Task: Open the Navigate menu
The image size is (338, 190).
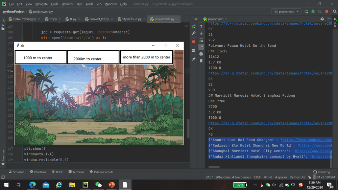Action: (41, 4)
